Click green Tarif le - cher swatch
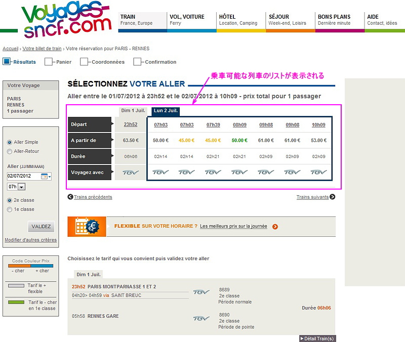The width and height of the screenshot is (405, 342). click(16, 302)
